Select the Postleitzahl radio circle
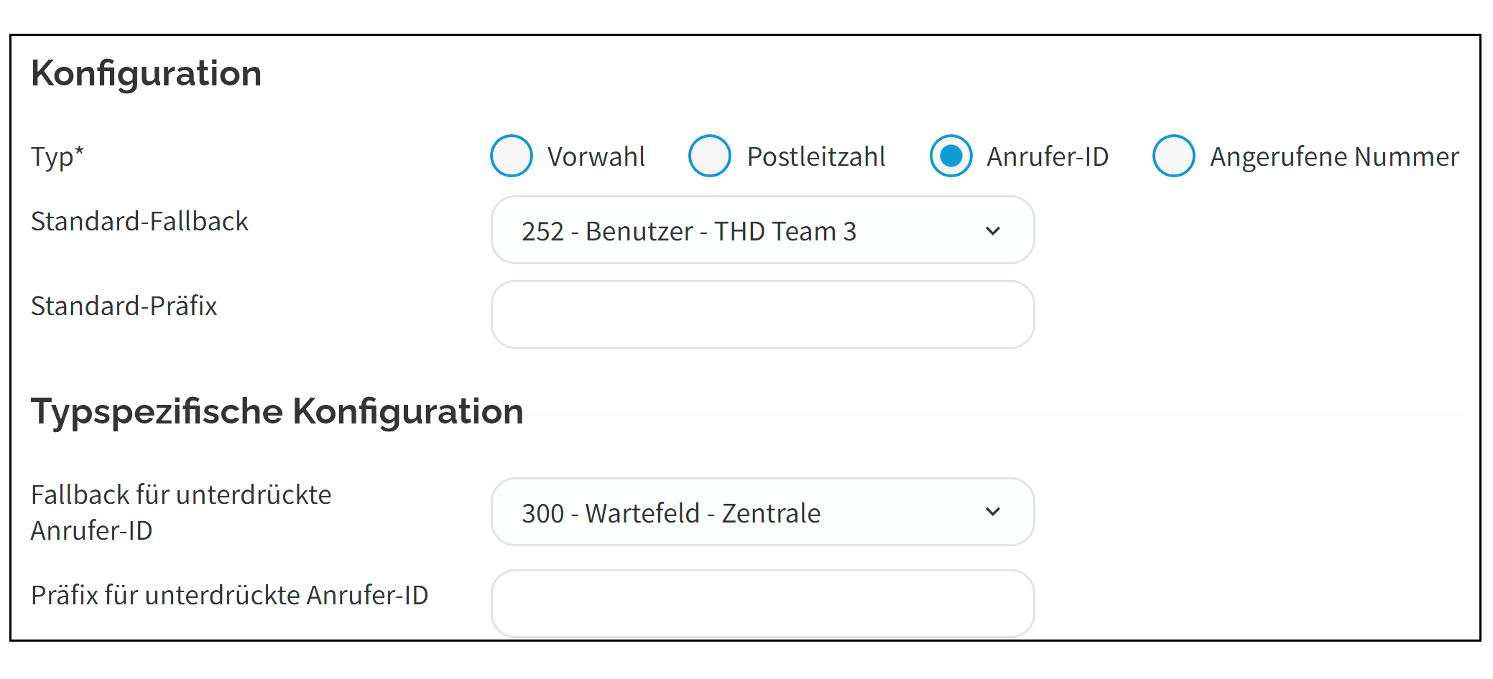Screen dimensions: 1493x679 point(709,156)
